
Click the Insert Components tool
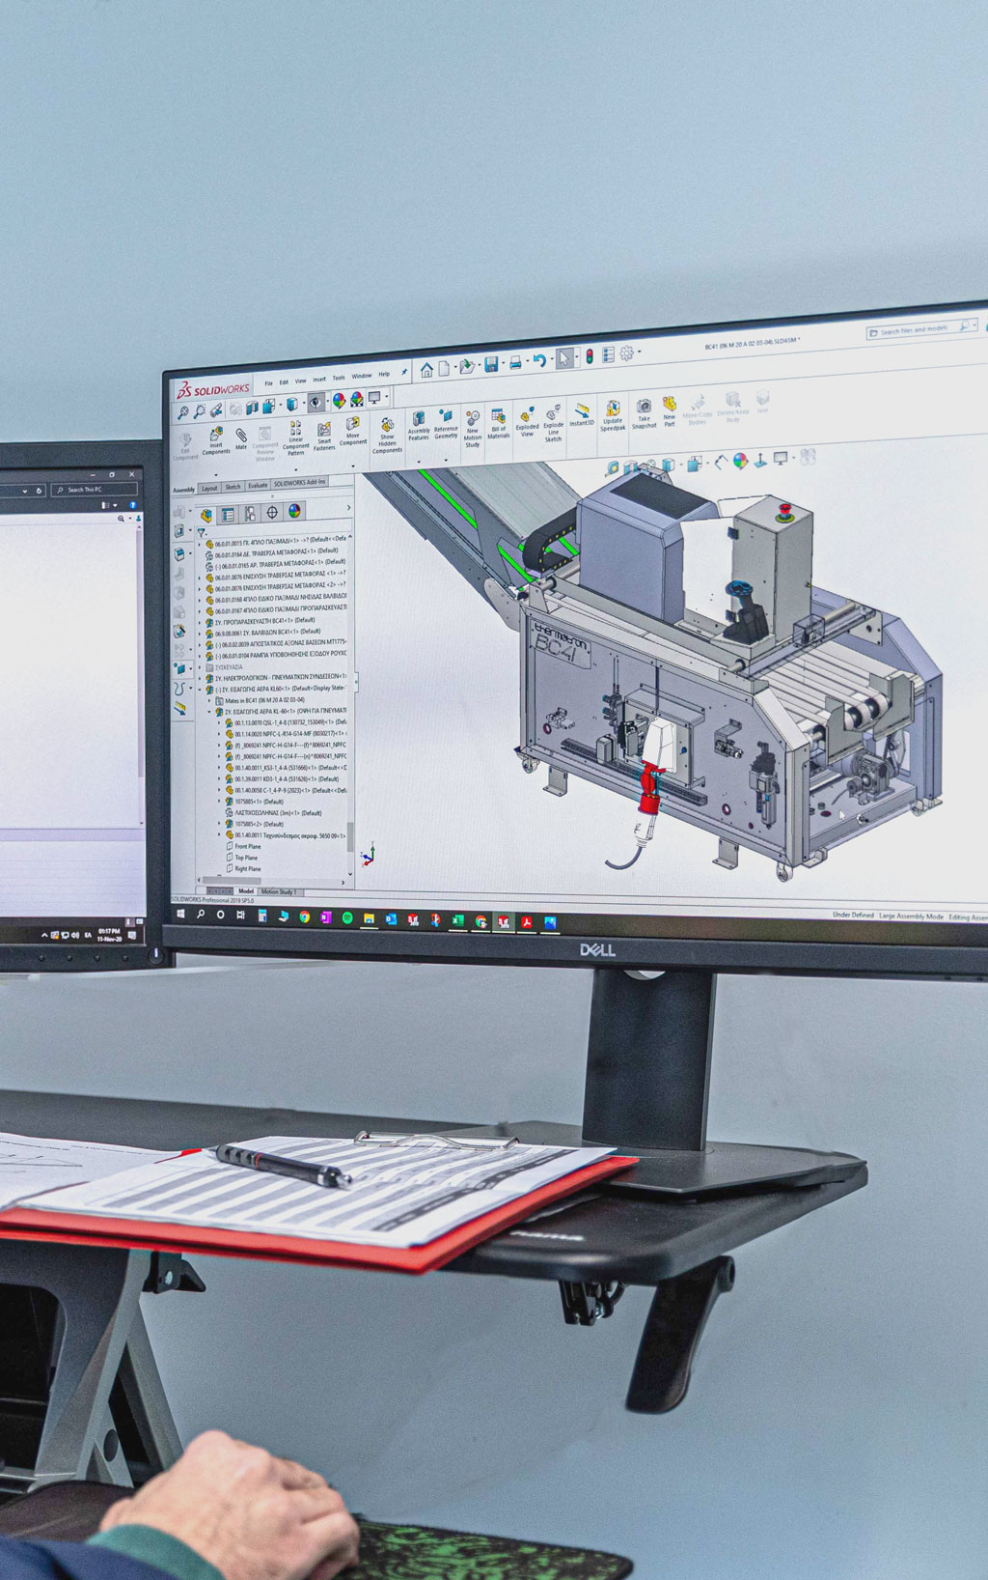point(216,439)
